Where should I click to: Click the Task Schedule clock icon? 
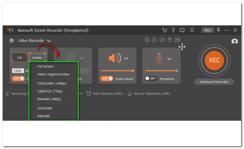(x=89, y=94)
